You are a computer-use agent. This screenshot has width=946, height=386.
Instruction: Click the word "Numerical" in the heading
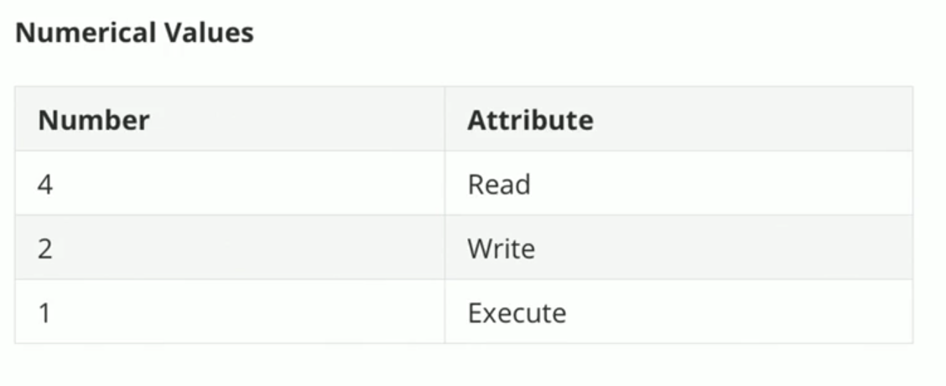coord(86,34)
